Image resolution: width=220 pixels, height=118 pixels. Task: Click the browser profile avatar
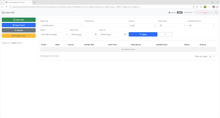click(x=205, y=7)
